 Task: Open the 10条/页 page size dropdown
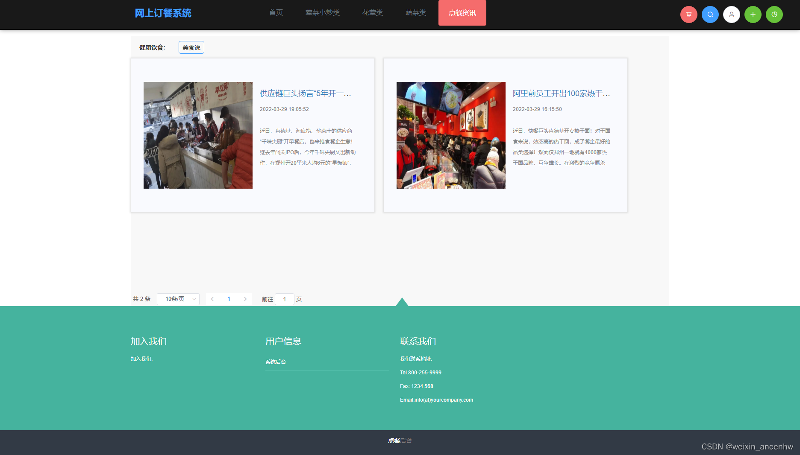pyautogui.click(x=178, y=299)
